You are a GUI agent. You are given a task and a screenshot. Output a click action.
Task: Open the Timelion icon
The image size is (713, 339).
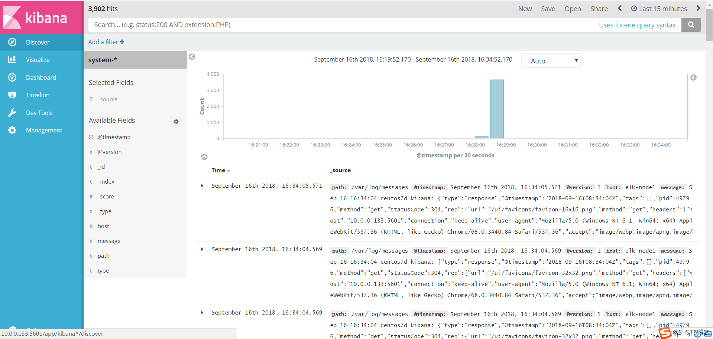tap(12, 95)
